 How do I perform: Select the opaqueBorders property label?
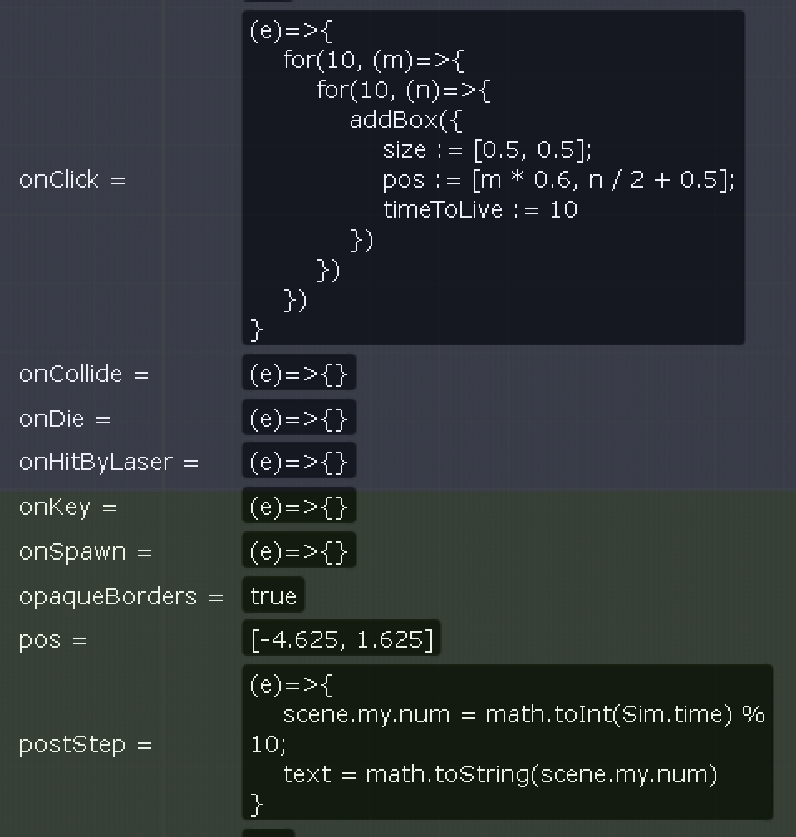point(120,596)
